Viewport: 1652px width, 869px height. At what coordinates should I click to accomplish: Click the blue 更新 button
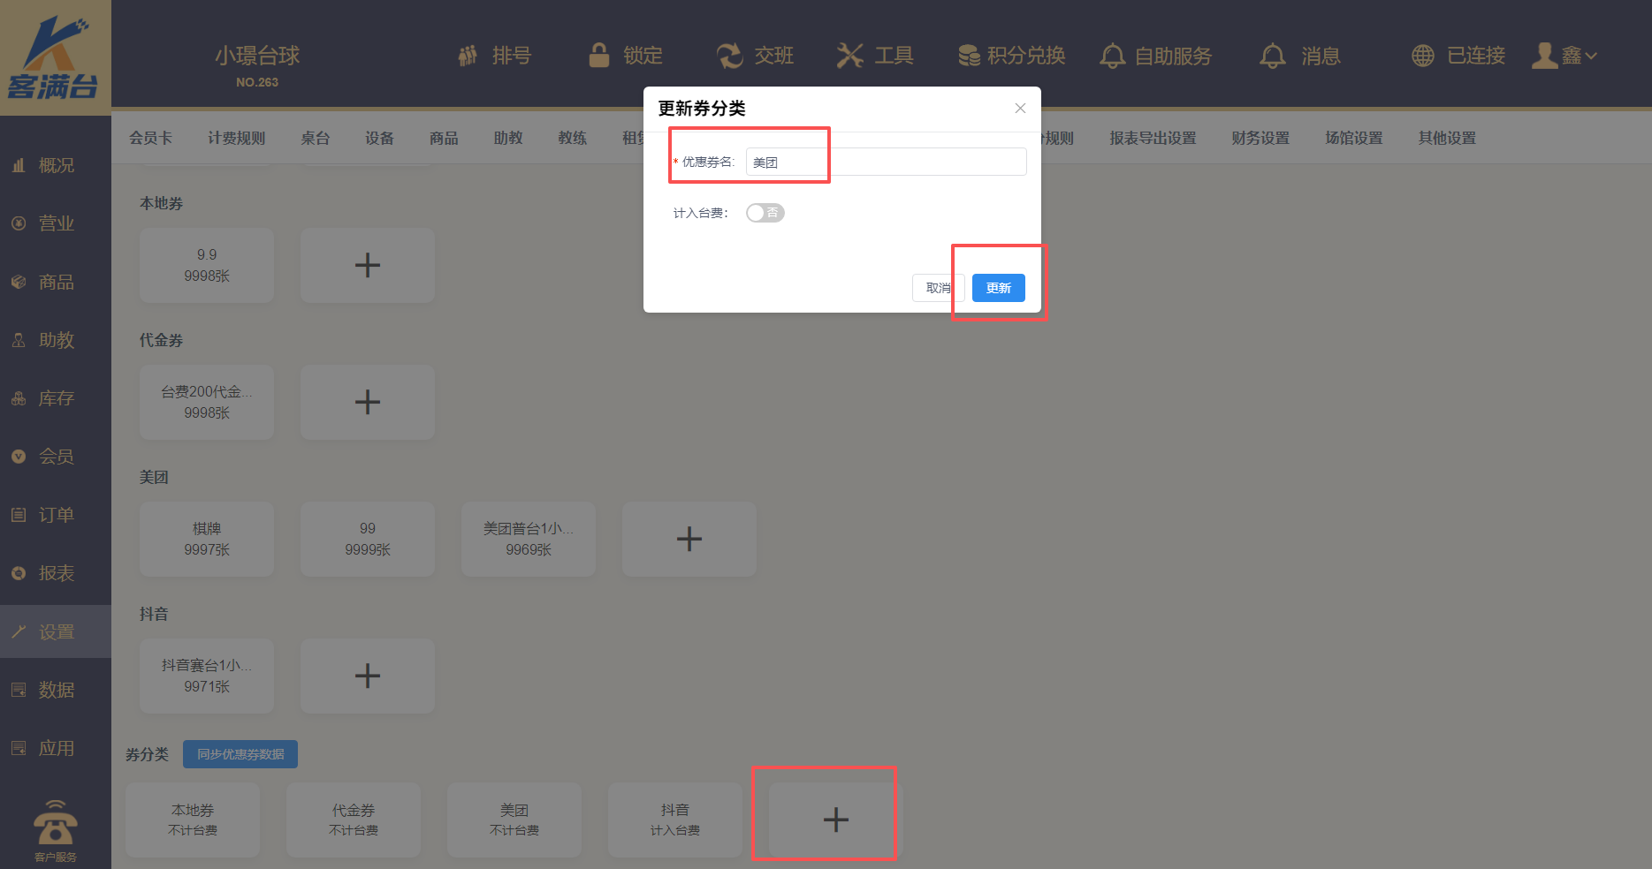998,288
